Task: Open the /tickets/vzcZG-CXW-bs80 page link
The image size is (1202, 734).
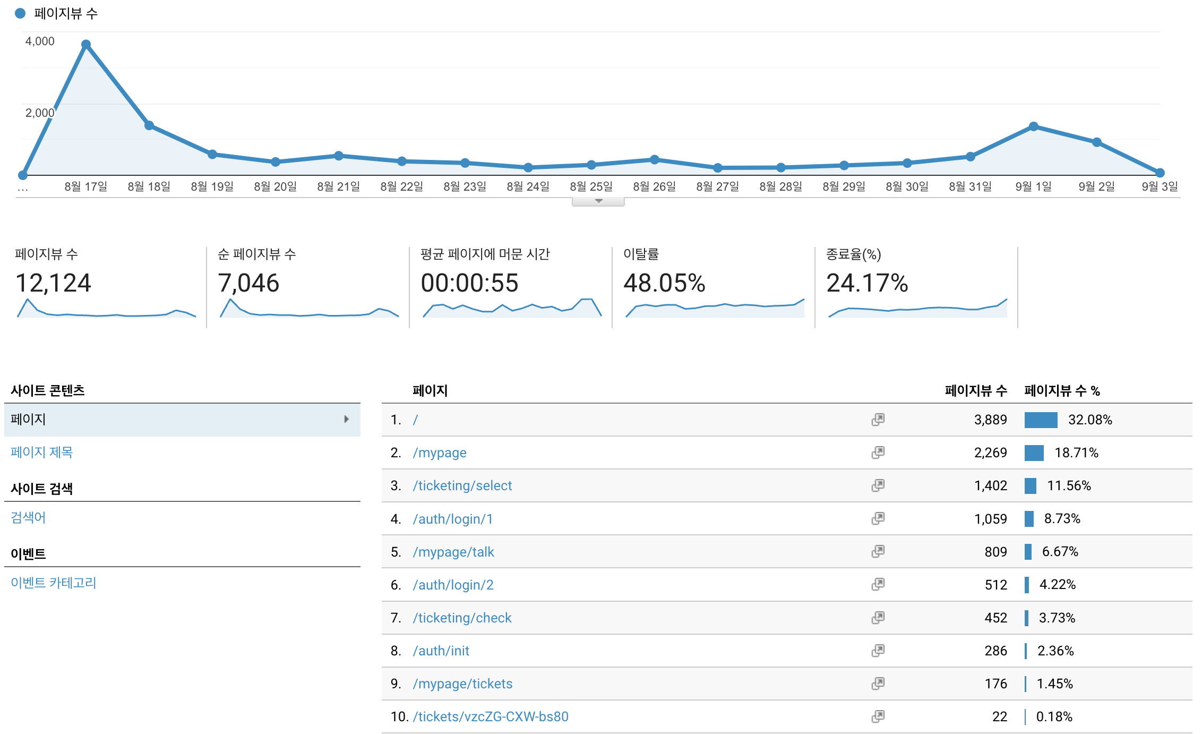Action: coord(490,716)
